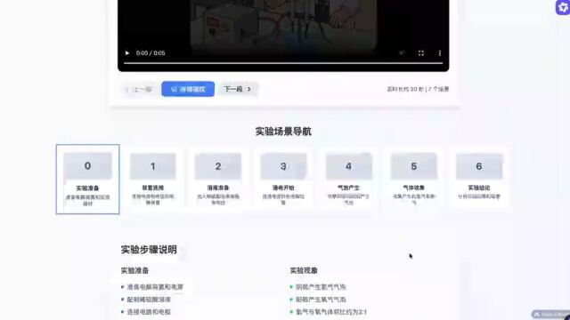Viewport: 570px width, 320px height.
Task: Mute the video using the volume icon
Action: [x=402, y=53]
